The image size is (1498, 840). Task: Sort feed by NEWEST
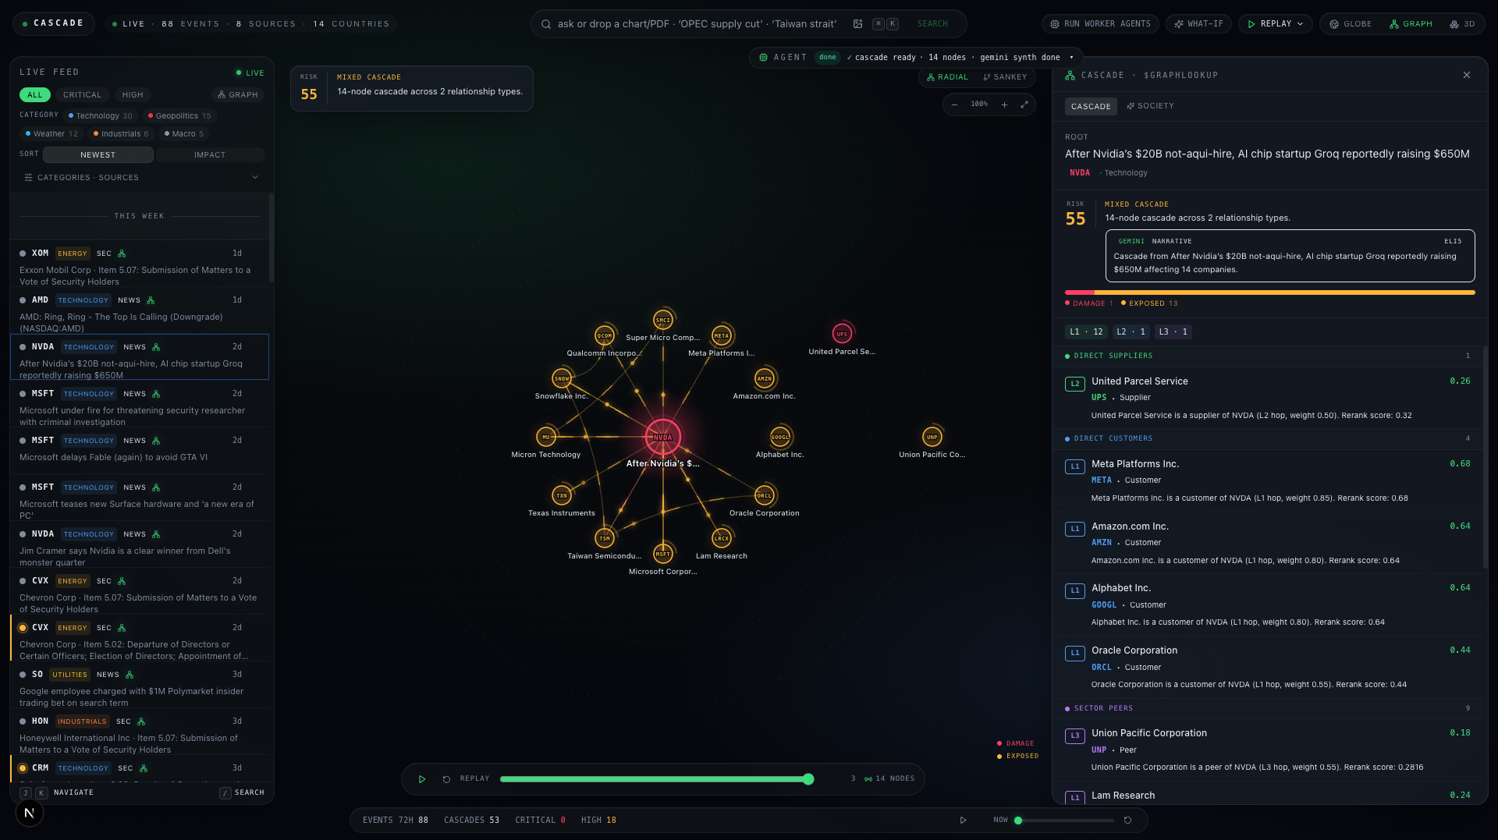(98, 155)
